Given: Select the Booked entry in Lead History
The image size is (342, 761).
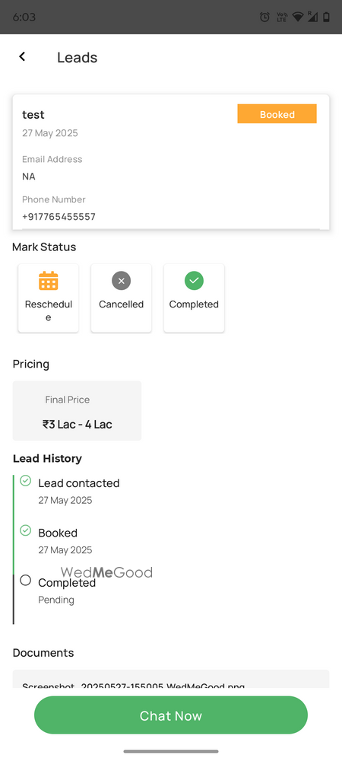Looking at the screenshot, I should (65, 540).
